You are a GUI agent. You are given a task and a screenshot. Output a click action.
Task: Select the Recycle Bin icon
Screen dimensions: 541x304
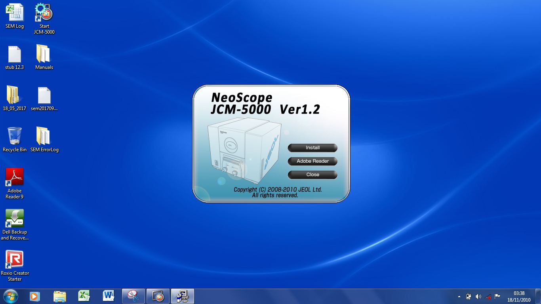click(15, 140)
